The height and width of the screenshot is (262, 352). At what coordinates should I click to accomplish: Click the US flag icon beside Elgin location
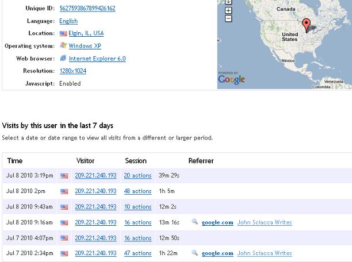tap(63, 34)
